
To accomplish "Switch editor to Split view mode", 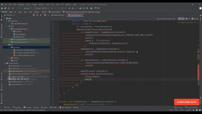I will (188, 19).
